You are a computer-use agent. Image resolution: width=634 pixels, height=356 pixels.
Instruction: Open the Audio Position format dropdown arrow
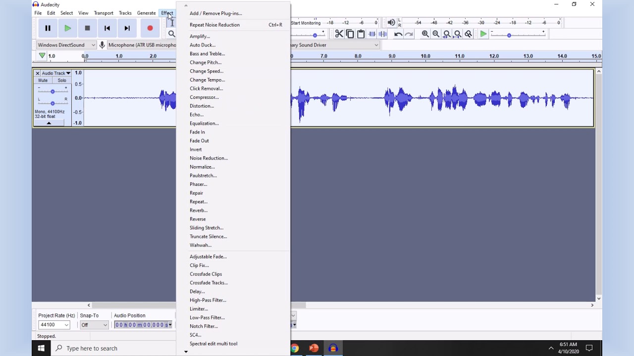170,325
